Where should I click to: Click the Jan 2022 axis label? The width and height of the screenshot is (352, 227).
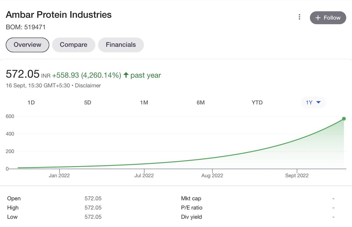(59, 176)
